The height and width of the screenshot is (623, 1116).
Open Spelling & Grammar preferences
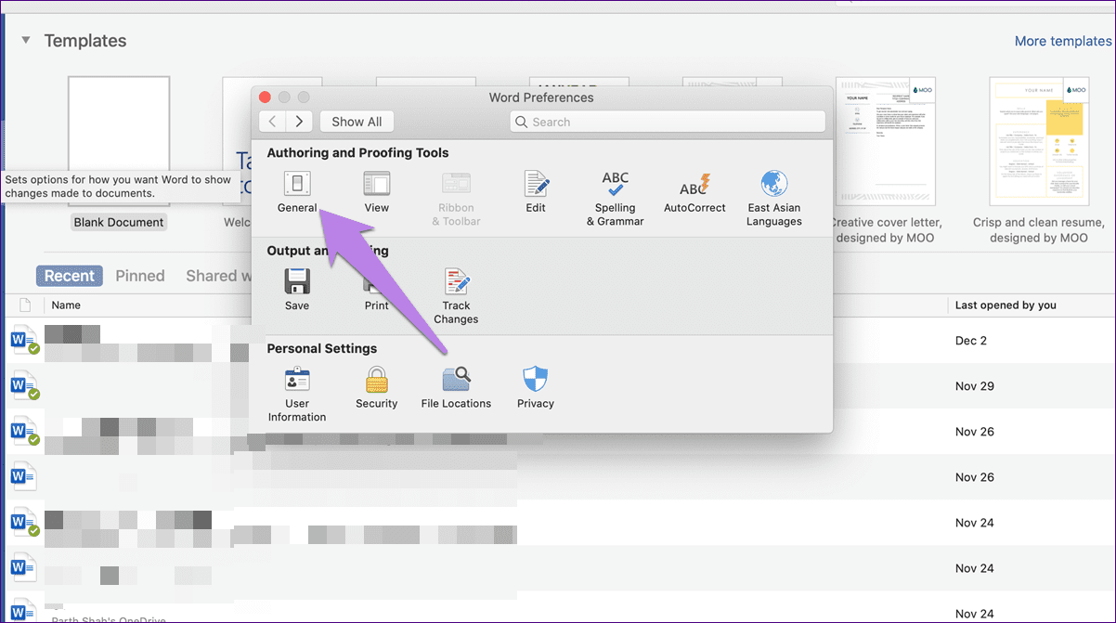click(x=615, y=199)
